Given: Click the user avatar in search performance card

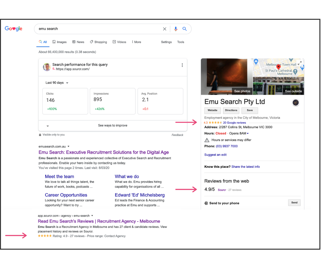Looking at the screenshot, I should click(x=47, y=67).
